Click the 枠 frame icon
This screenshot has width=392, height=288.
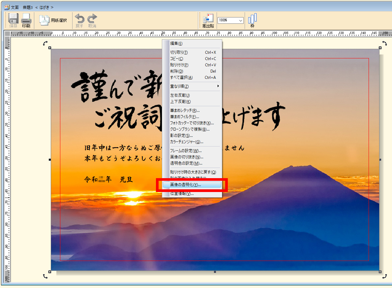tap(252, 20)
